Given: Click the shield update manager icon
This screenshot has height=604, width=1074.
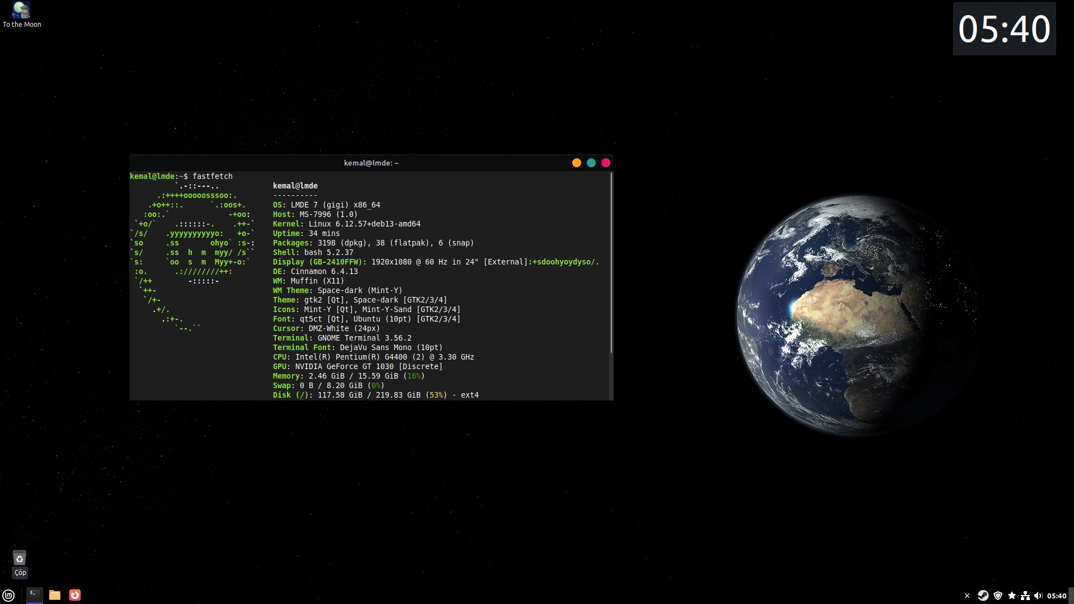Looking at the screenshot, I should click(997, 596).
